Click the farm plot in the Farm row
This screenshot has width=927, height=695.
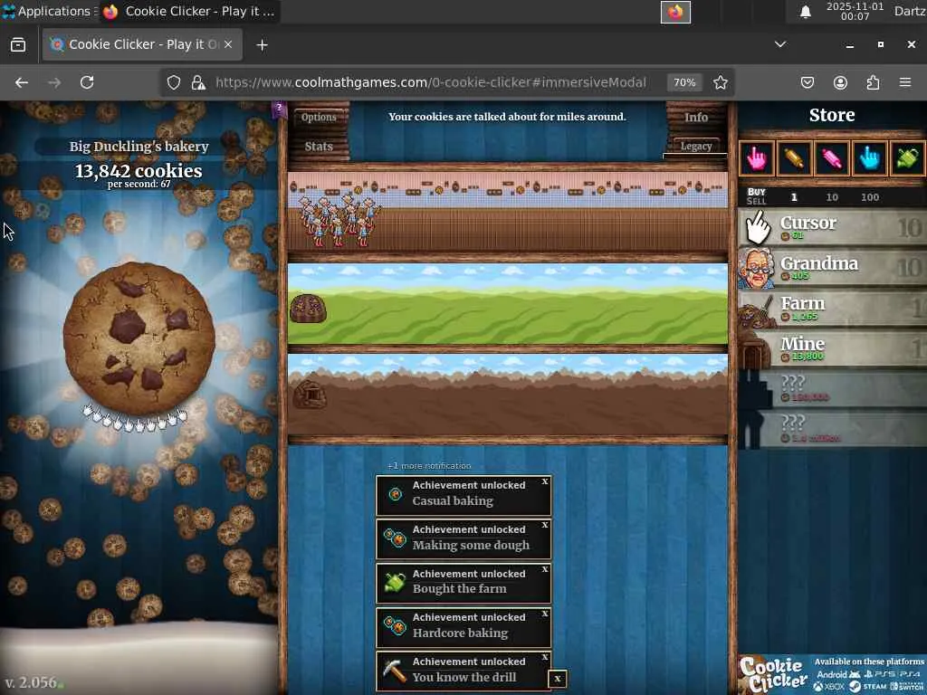click(308, 308)
